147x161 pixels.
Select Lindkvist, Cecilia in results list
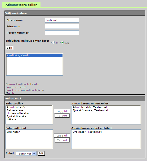click(34, 55)
